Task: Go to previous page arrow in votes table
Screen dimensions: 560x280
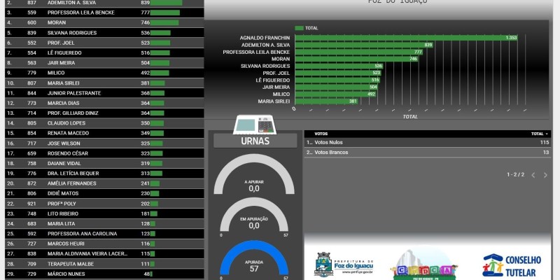Action: (533, 175)
